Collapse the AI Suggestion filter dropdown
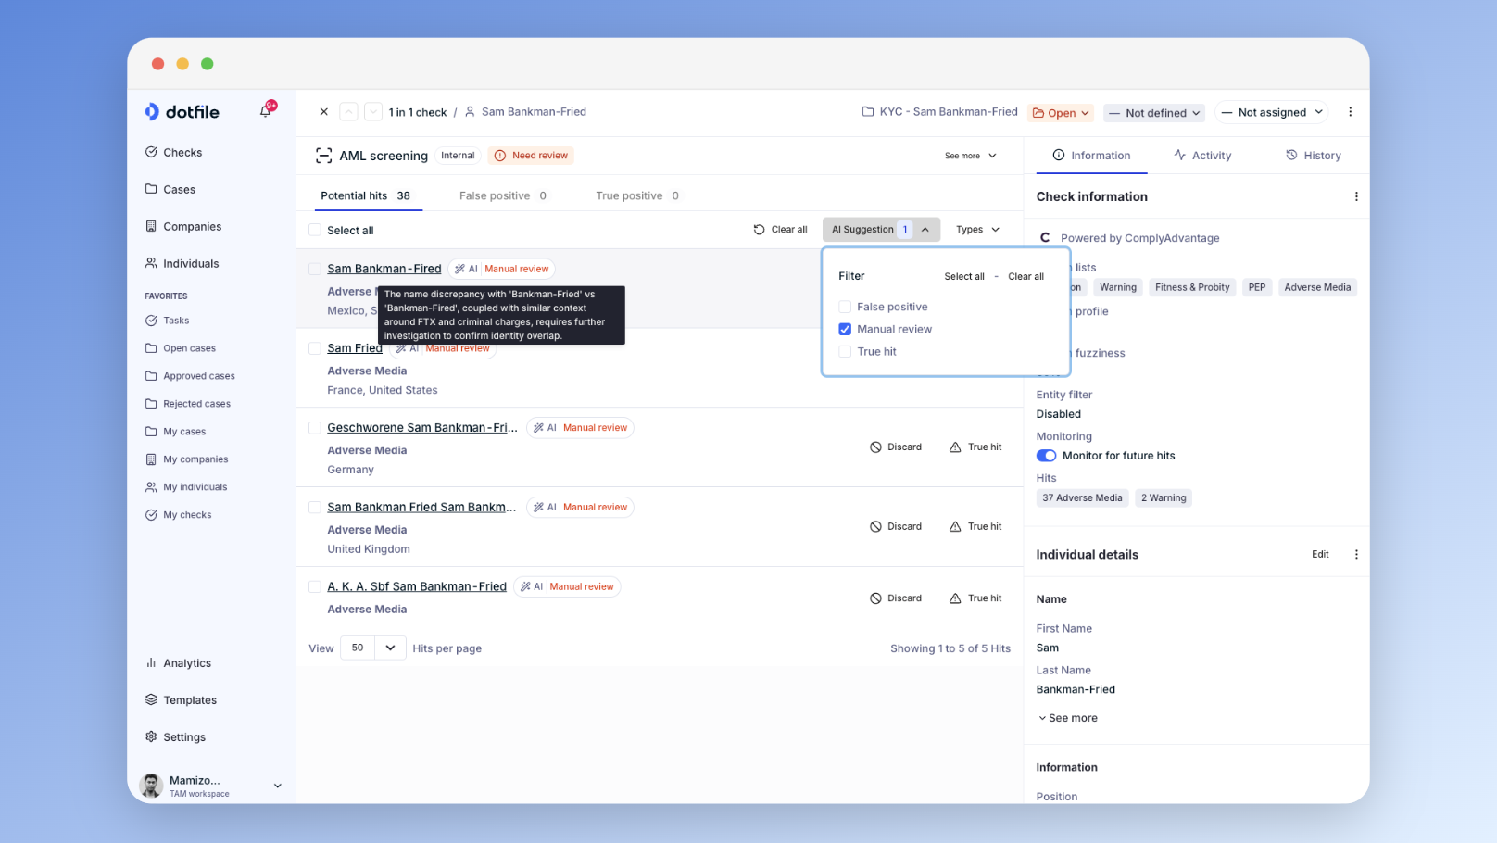Image resolution: width=1497 pixels, height=843 pixels. 881,230
